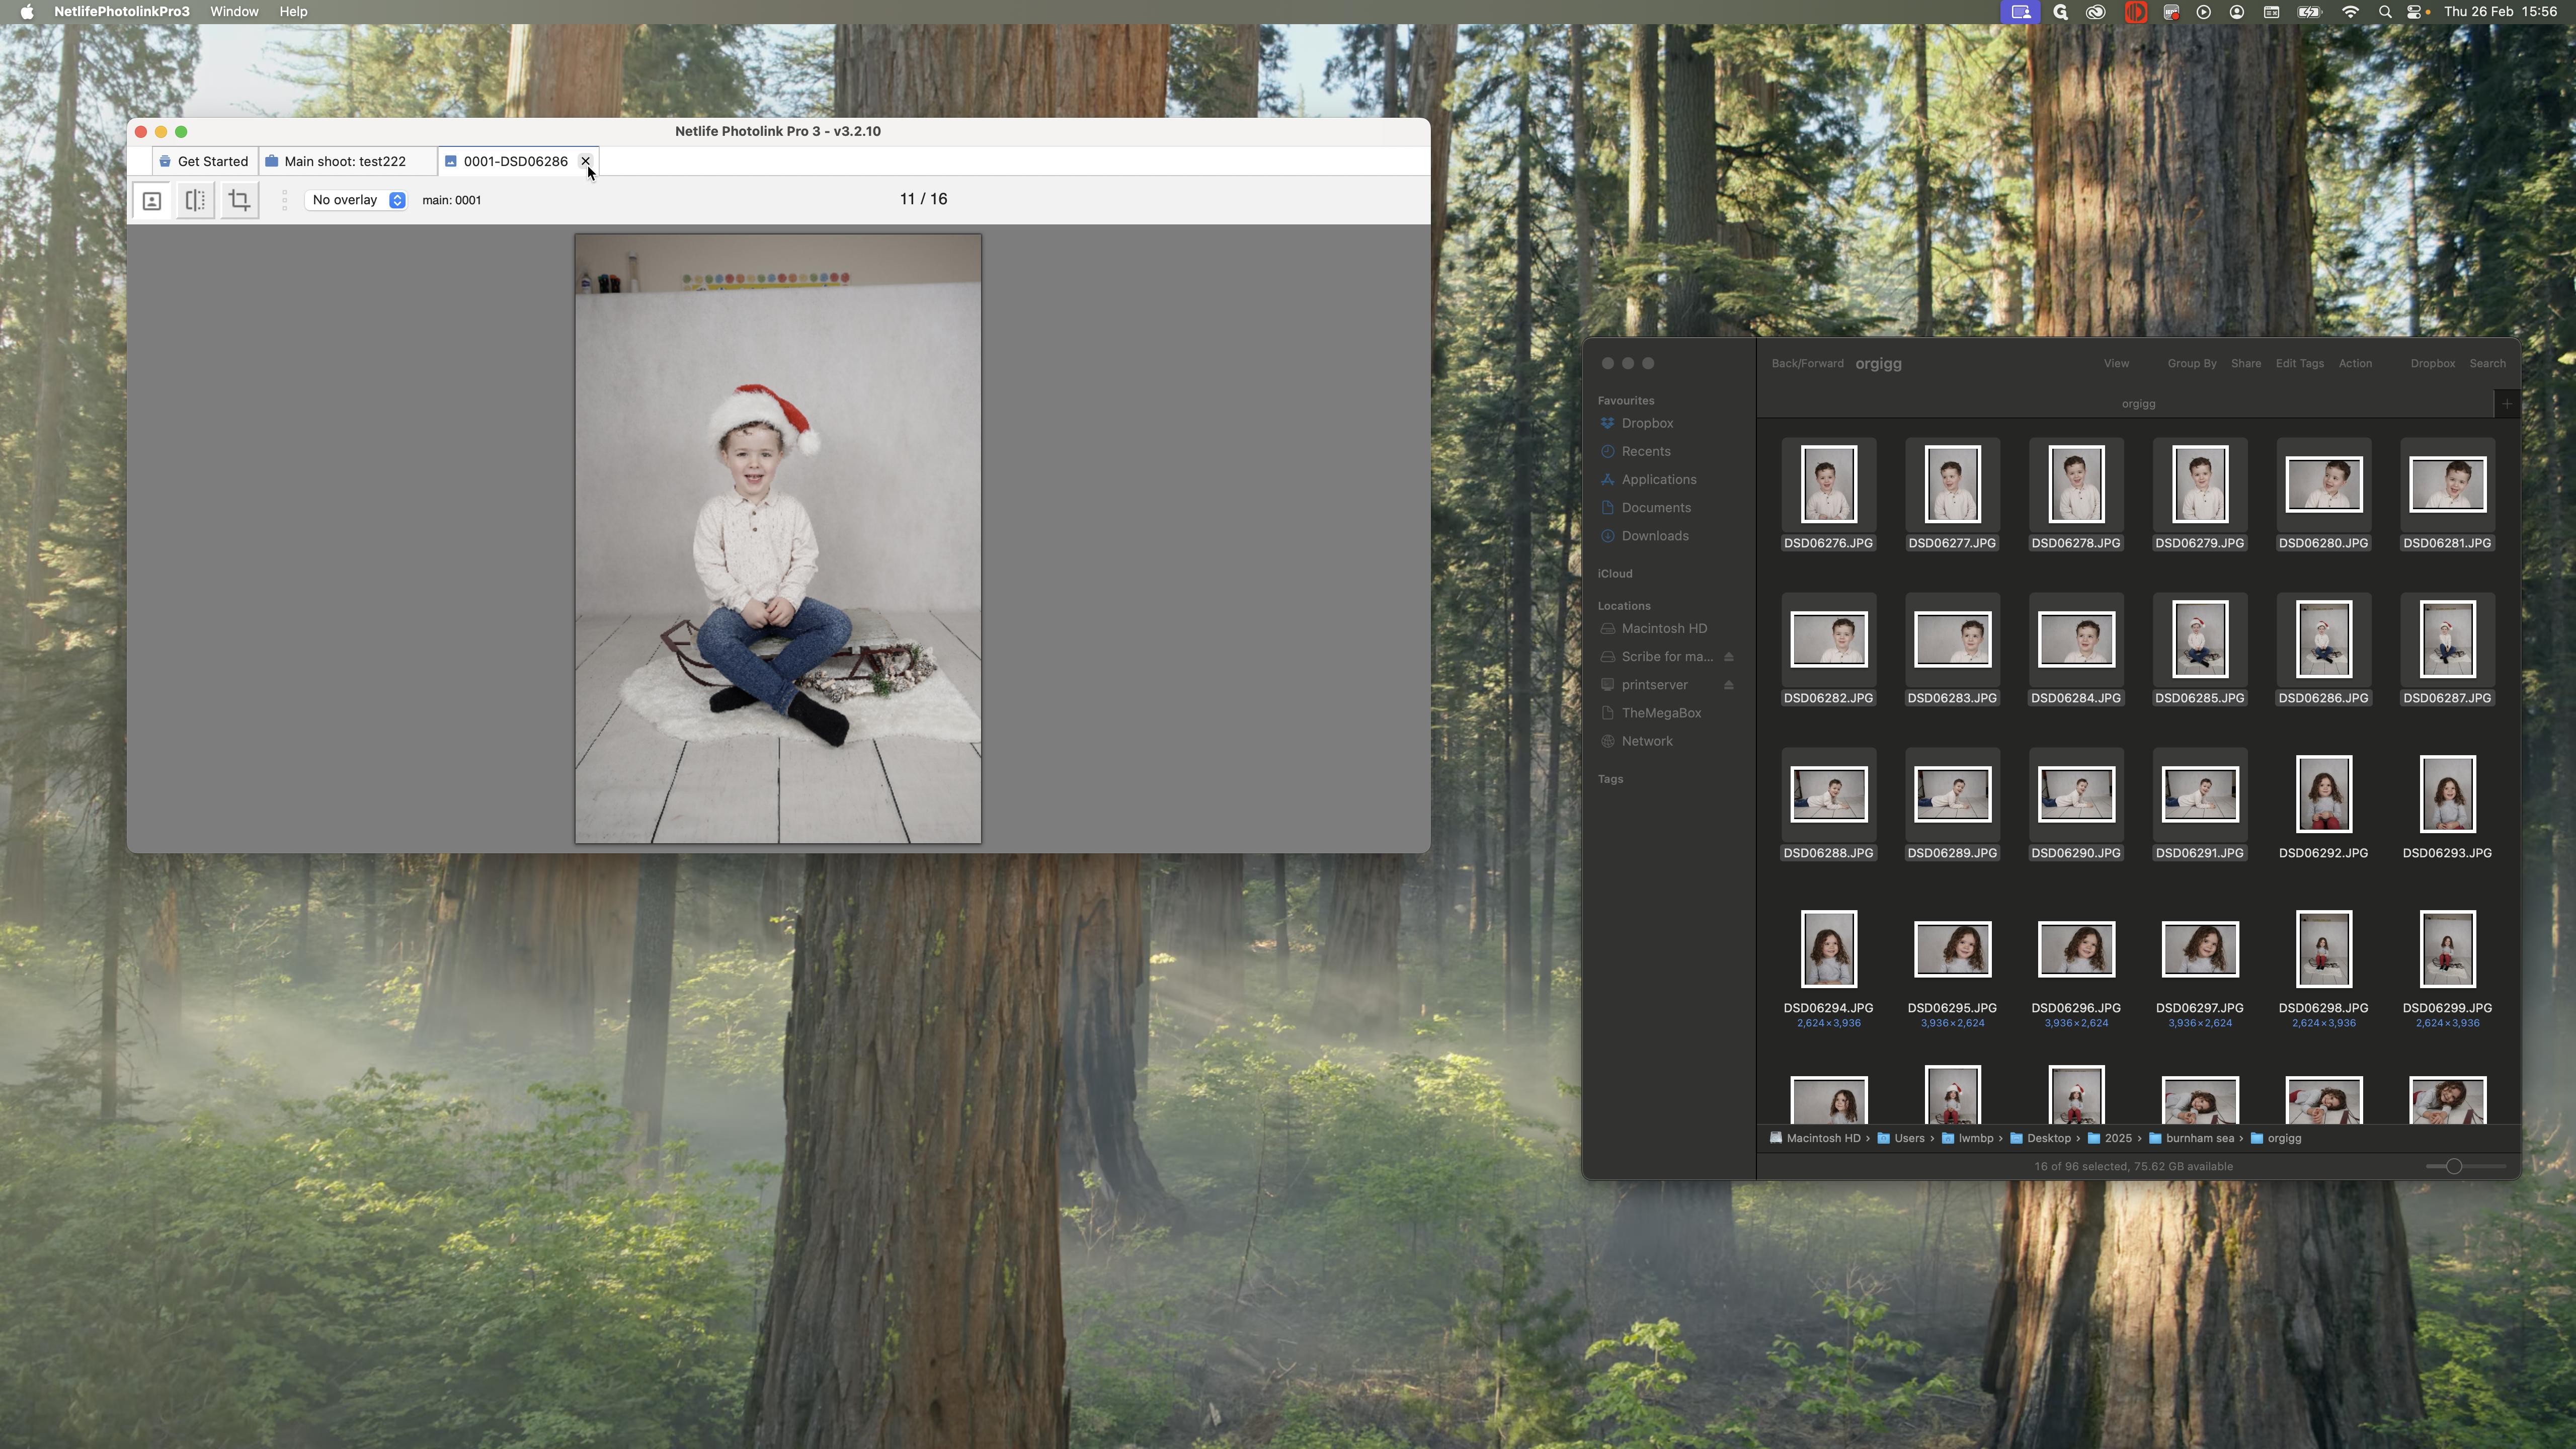Select the crop tool
Screen dimensions: 2576x1449
coord(239,200)
